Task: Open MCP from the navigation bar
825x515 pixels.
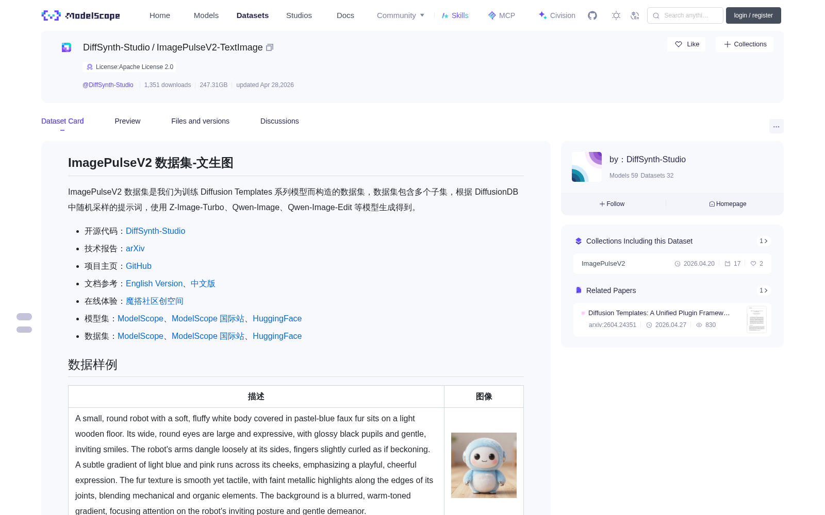Action: coord(502,15)
